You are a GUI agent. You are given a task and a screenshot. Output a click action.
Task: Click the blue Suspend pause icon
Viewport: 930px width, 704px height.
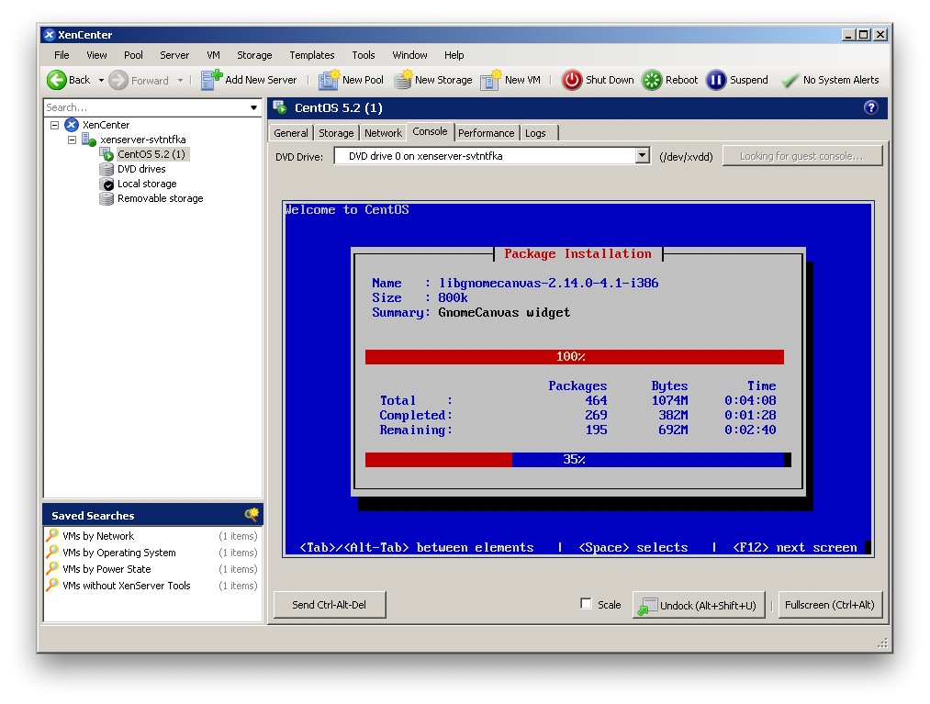pyautogui.click(x=716, y=80)
